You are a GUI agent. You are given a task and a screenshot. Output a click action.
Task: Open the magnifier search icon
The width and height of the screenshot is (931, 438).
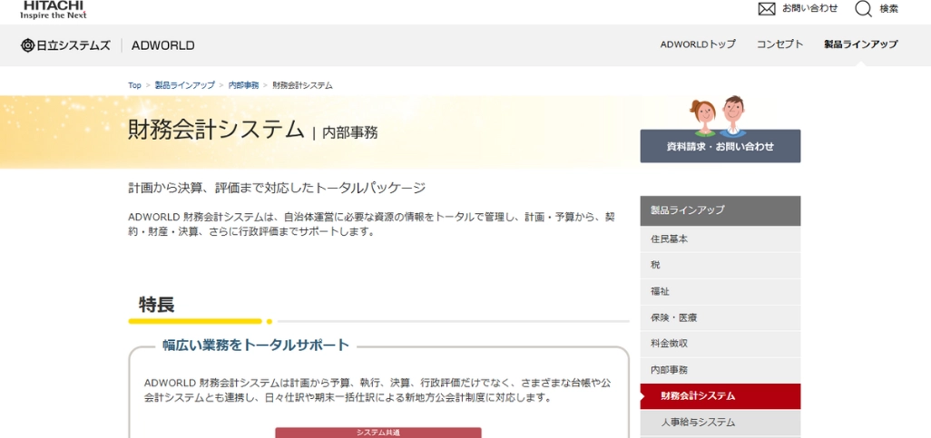pos(863,9)
